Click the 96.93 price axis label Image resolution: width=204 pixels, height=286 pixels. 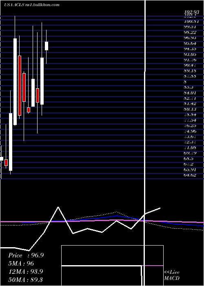point(190,38)
